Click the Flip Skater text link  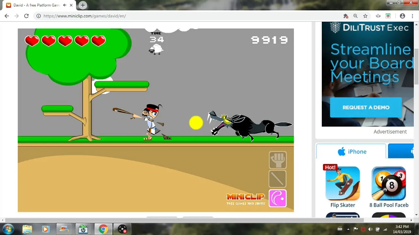(343, 205)
